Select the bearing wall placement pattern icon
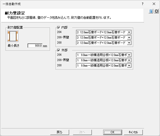Viewport: 160px width, 136px height. (13, 36)
